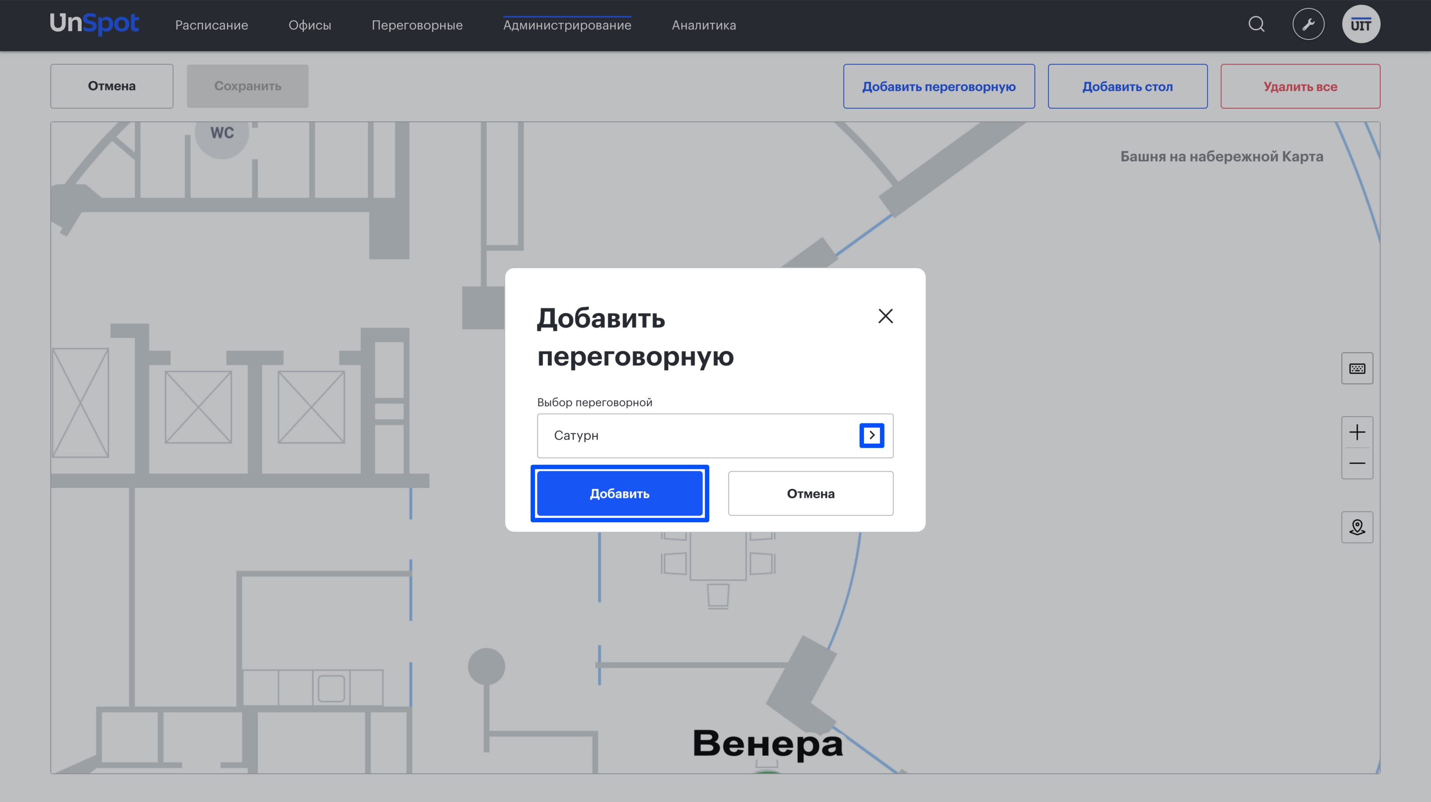Image resolution: width=1431 pixels, height=802 pixels.
Task: Click Отмена in the dialog
Action: point(811,494)
